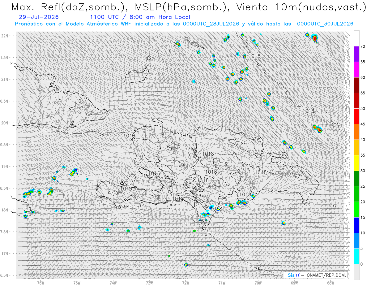Click the '72W' longitude label

tap(185, 283)
